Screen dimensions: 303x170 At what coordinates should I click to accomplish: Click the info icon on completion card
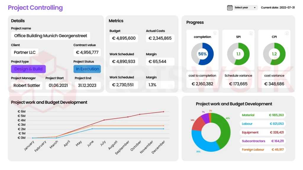tap(215, 33)
